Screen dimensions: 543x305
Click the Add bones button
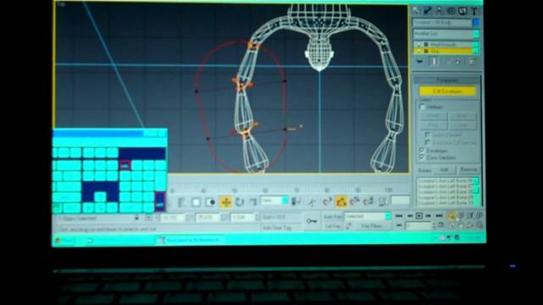click(445, 169)
